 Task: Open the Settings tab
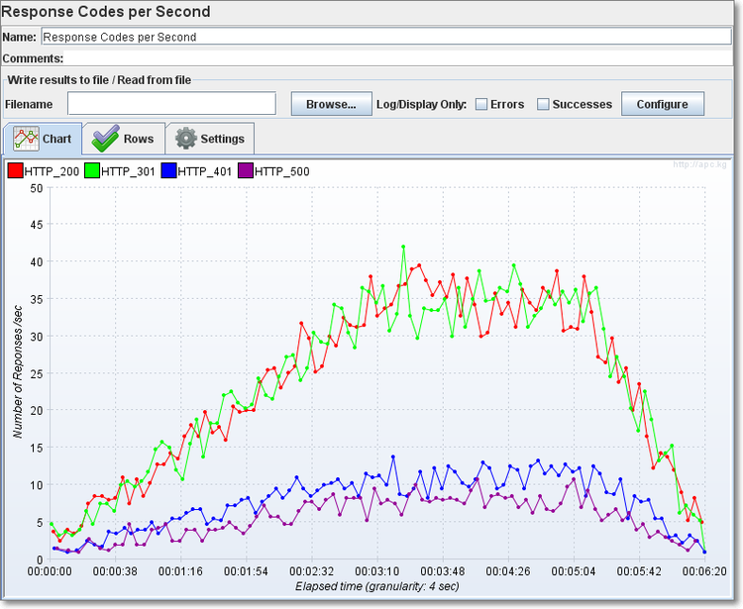[x=210, y=139]
